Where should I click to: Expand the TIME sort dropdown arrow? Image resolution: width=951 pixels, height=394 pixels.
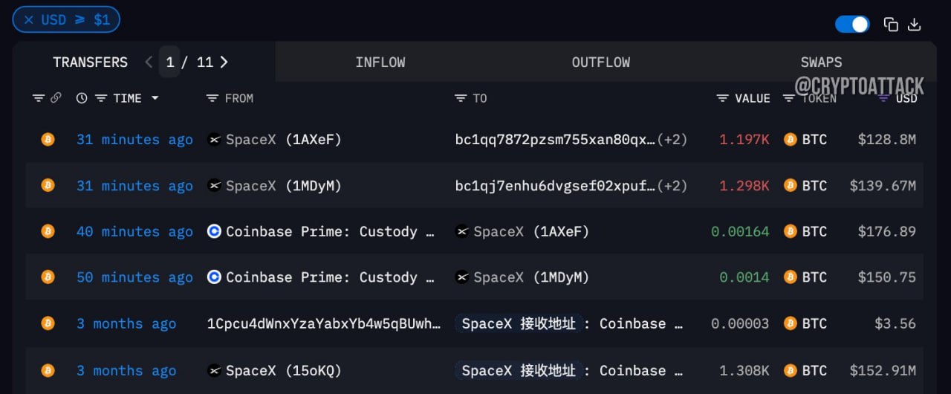click(155, 98)
